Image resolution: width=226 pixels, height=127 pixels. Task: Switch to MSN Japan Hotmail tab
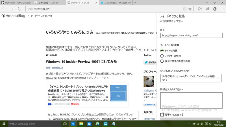[17, 3]
